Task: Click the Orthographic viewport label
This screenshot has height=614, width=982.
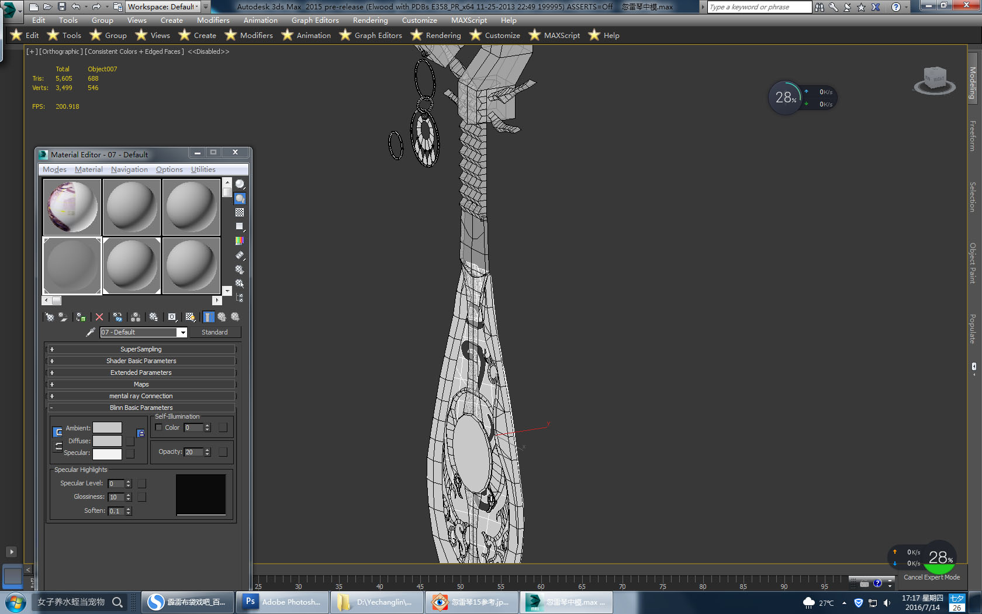Action: 60,51
